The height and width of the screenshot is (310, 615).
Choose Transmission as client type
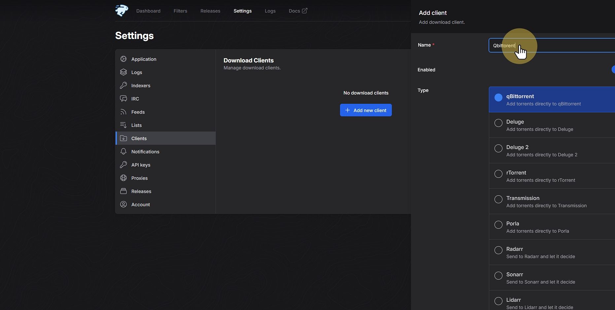pos(498,199)
